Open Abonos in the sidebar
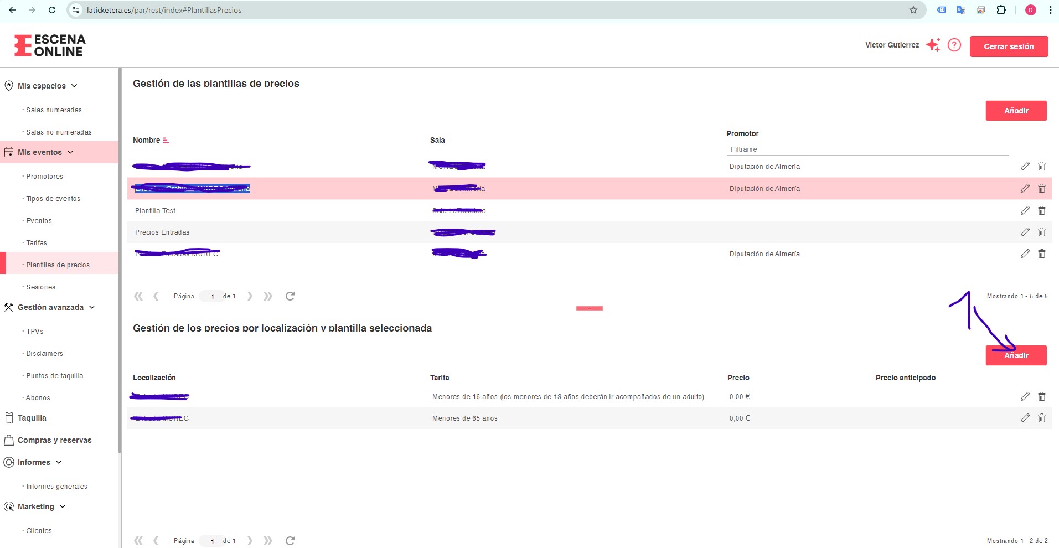 pos(38,398)
